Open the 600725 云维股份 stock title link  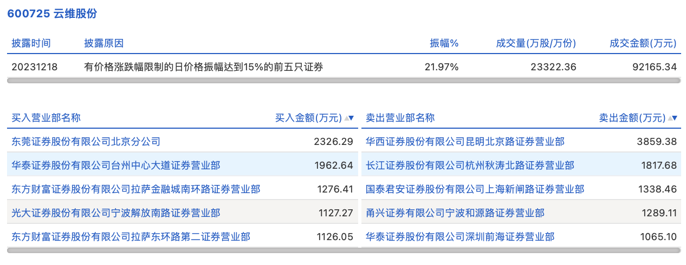[52, 14]
